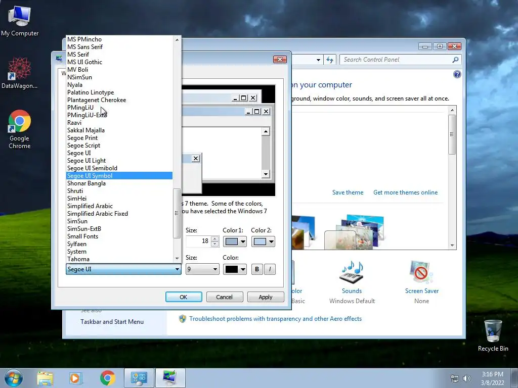Choose Segoe UI Light font
Viewport: 518px width, 388px height.
coord(119,161)
